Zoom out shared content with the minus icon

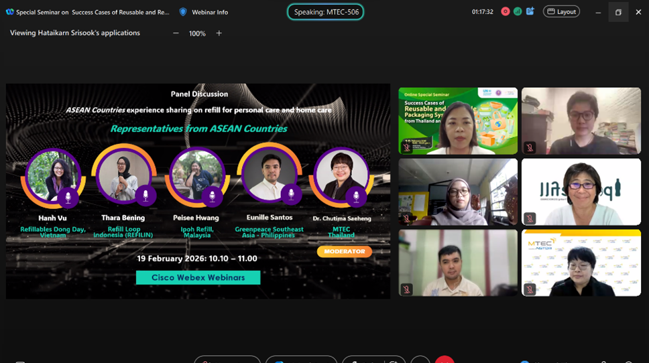pos(176,33)
